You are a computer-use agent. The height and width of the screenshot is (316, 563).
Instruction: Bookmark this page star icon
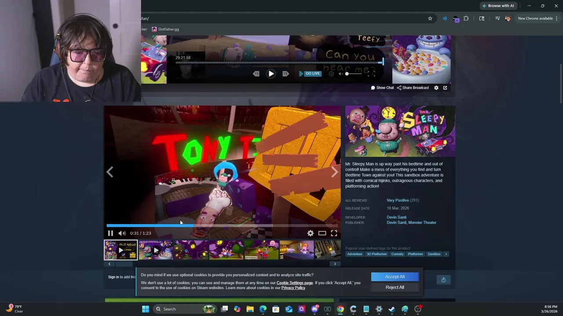(430, 18)
